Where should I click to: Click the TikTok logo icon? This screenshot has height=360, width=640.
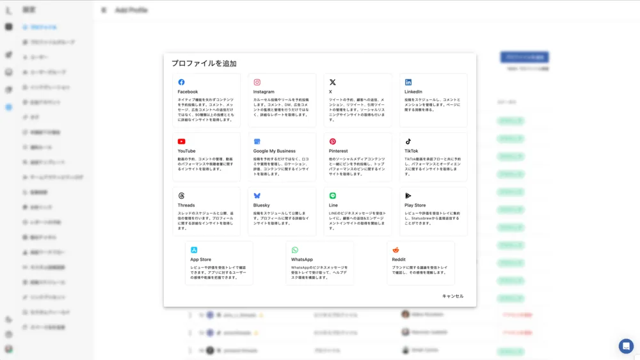408,141
